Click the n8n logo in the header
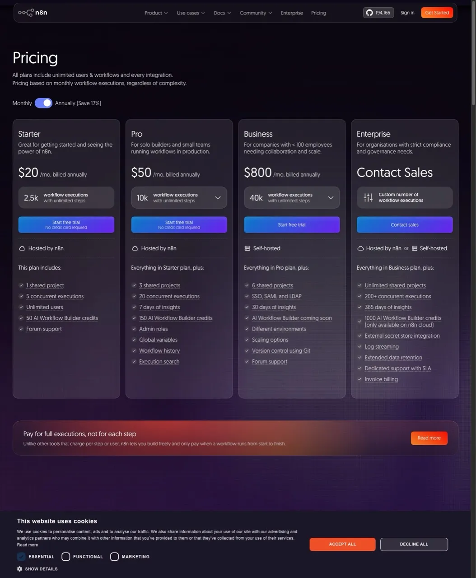476x578 pixels. coord(33,13)
